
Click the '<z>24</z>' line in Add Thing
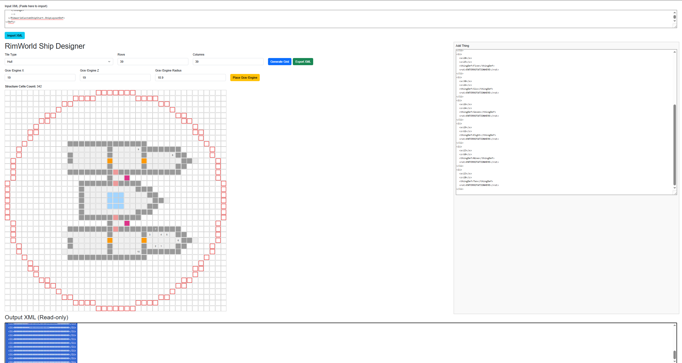point(466,108)
